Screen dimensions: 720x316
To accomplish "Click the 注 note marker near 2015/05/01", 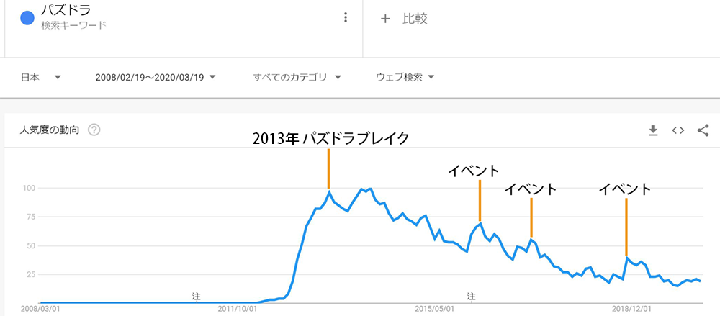I will point(471,297).
